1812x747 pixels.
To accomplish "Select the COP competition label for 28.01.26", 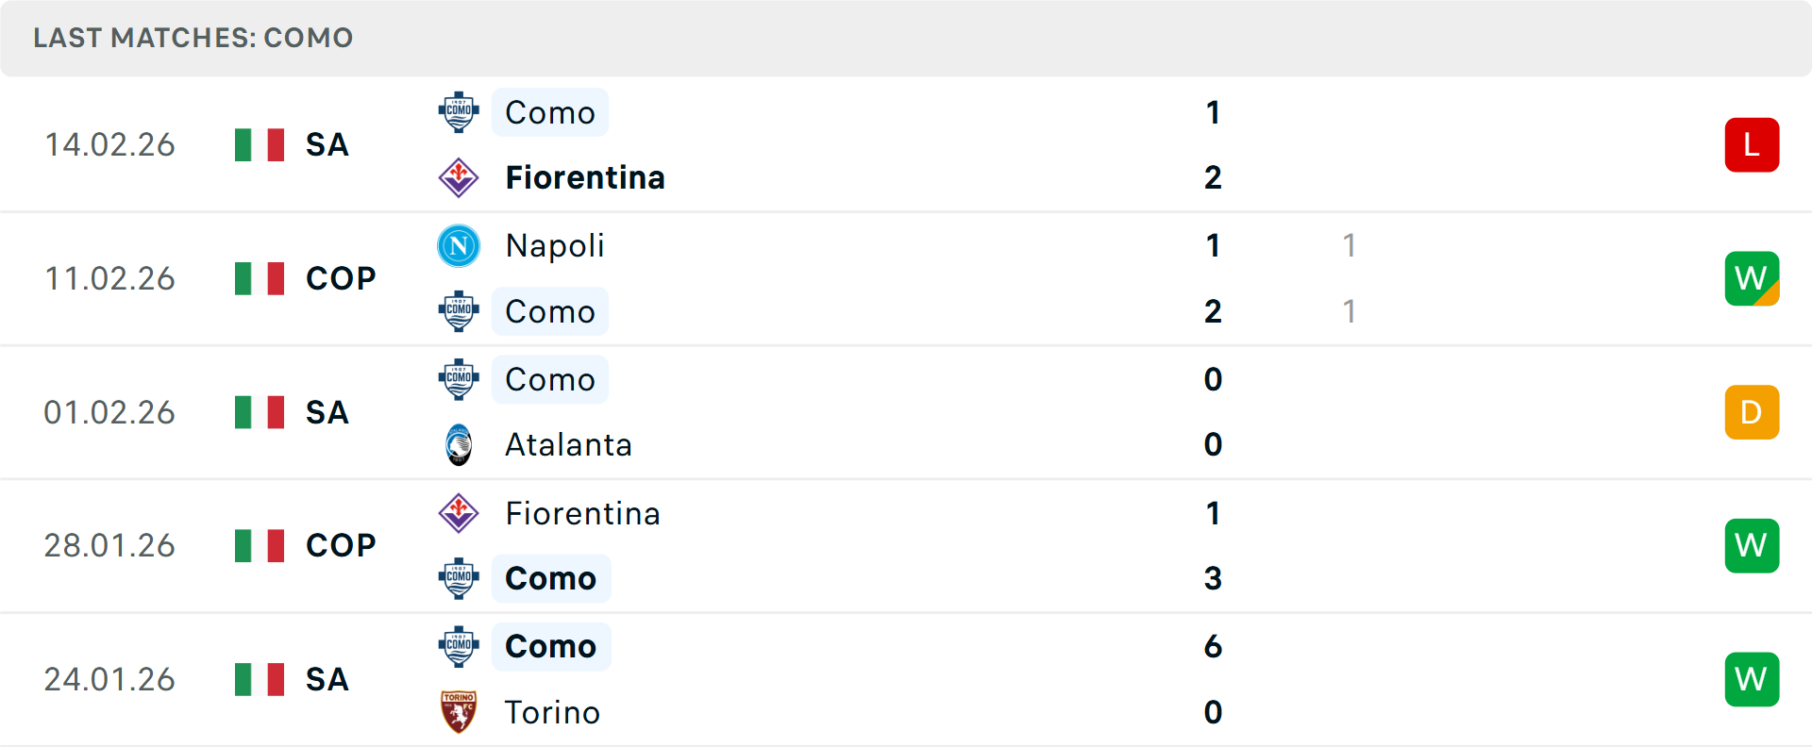I will click(x=341, y=545).
